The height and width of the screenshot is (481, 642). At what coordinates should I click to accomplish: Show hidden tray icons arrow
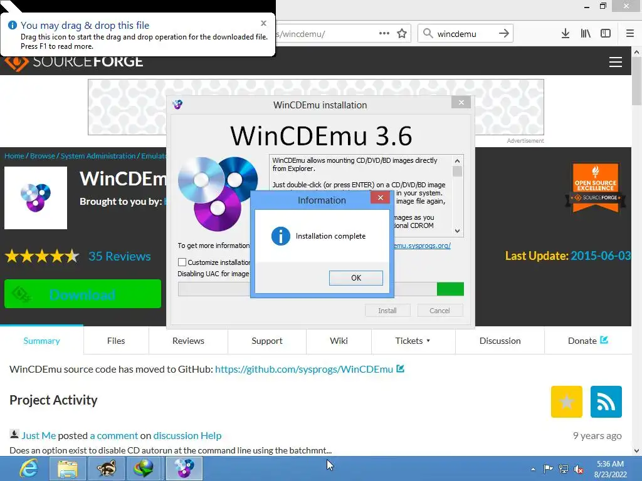click(x=533, y=469)
